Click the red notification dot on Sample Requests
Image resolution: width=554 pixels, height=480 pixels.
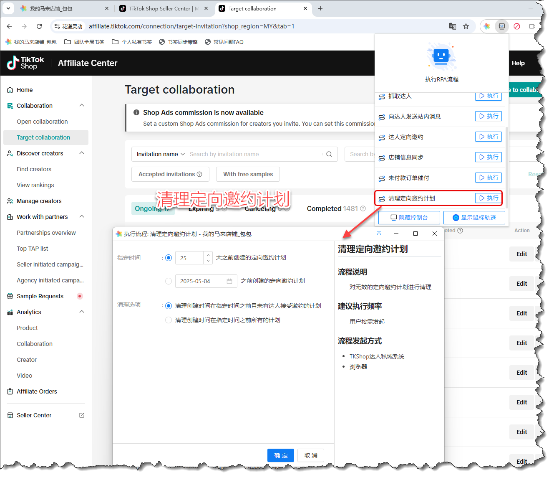[x=80, y=296]
